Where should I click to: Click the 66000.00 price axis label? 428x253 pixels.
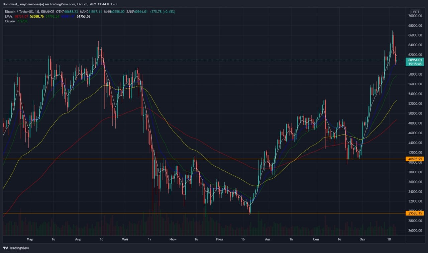(415, 35)
